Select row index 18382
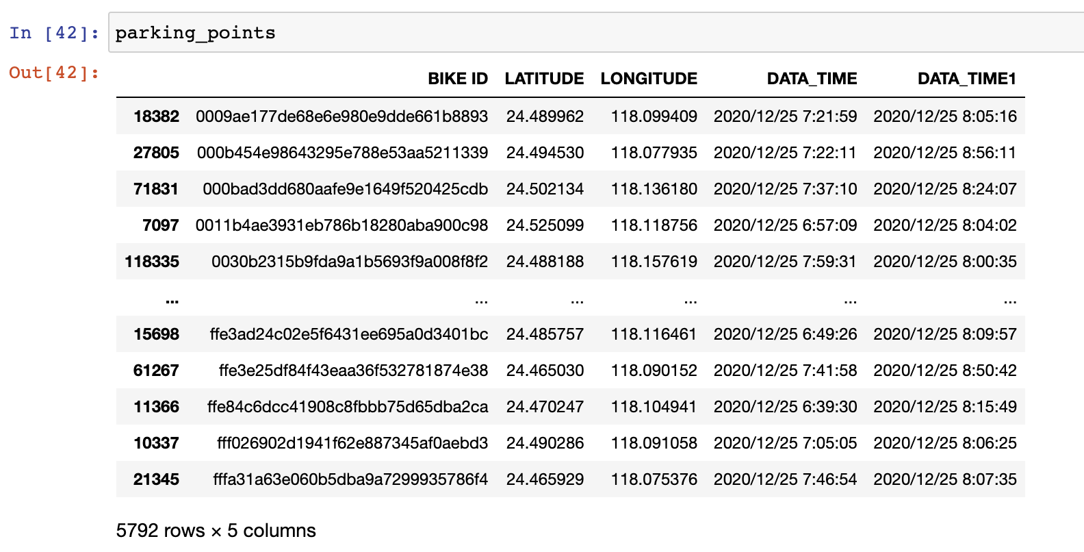Image resolution: width=1084 pixels, height=552 pixels. (x=156, y=116)
